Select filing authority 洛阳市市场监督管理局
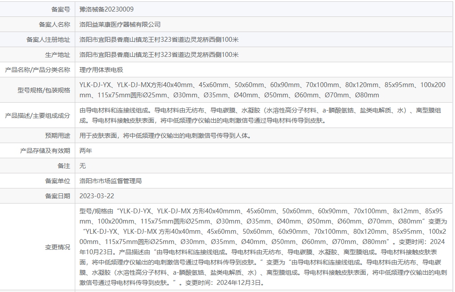Viewport: 455px width, 292px height. tap(110, 181)
